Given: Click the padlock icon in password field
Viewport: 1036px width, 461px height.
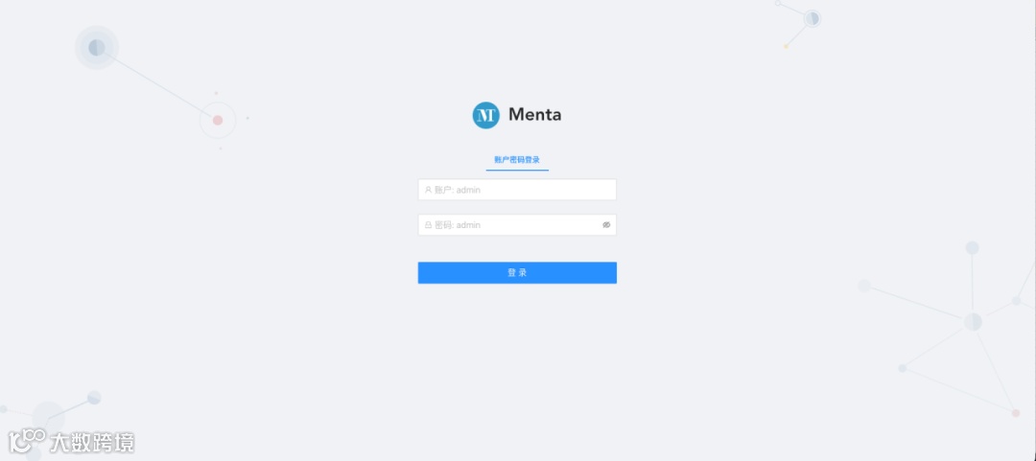Looking at the screenshot, I should [x=428, y=224].
